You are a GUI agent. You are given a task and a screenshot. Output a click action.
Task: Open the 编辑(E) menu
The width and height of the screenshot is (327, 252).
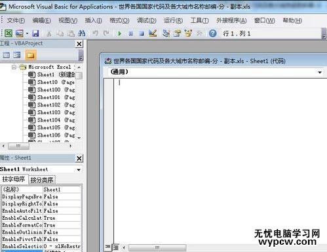(41, 20)
